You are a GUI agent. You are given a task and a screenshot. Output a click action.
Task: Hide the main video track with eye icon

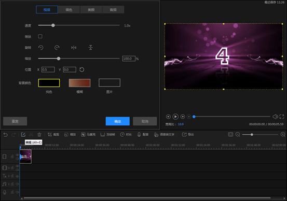point(18,155)
